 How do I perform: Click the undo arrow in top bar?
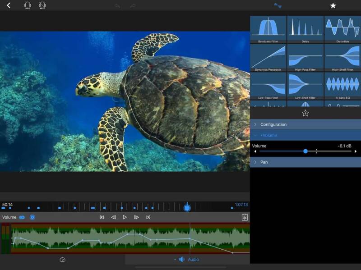click(x=117, y=6)
